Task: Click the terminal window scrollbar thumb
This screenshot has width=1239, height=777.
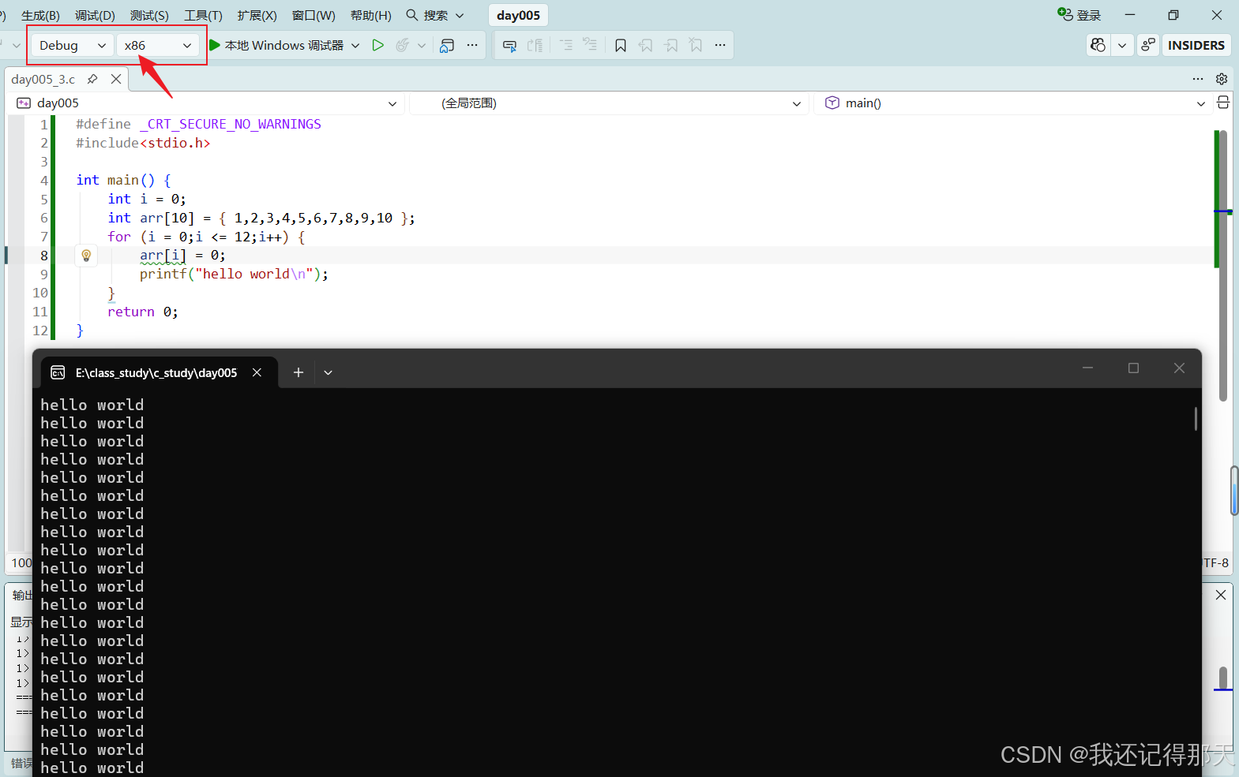Action: click(1196, 418)
